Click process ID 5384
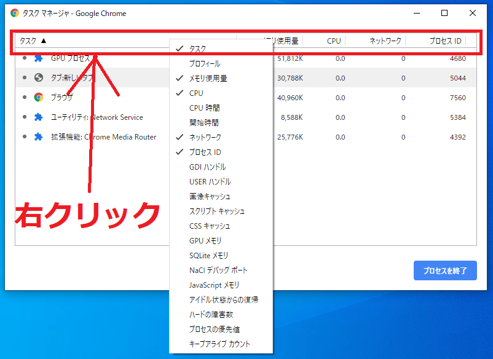This screenshot has width=493, height=359. click(457, 117)
